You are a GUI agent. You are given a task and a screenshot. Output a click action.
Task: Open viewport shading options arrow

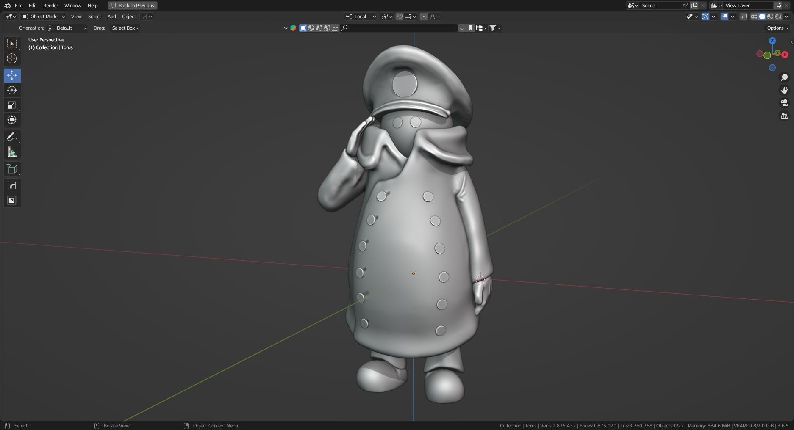[786, 17]
